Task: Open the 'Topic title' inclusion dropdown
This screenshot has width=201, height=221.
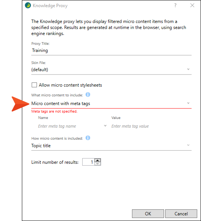Action: (x=111, y=146)
